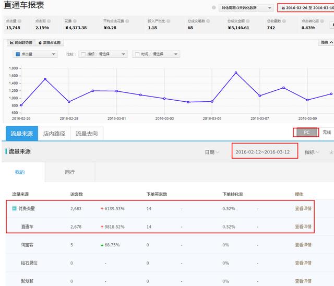Open the 店内路径 tab
This screenshot has width=334, height=286.
pyautogui.click(x=54, y=134)
